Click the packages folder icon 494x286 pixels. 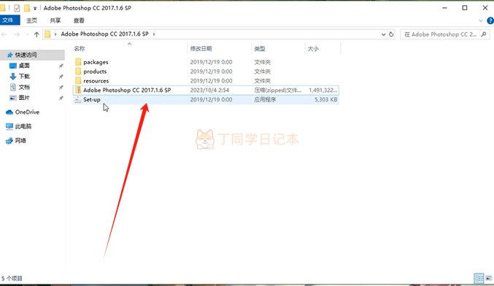78,62
